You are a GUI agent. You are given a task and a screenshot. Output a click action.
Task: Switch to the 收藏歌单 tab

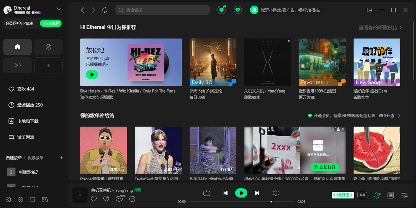35,158
